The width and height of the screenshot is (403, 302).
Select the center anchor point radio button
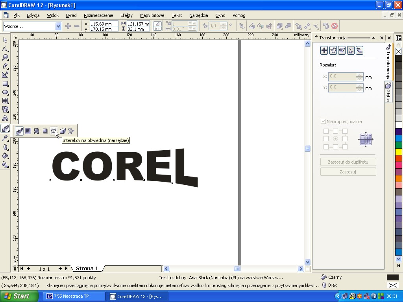(x=335, y=139)
